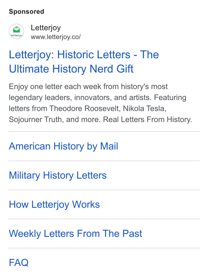Open the American History by Mail sitelink
209x277 pixels.
(64, 146)
